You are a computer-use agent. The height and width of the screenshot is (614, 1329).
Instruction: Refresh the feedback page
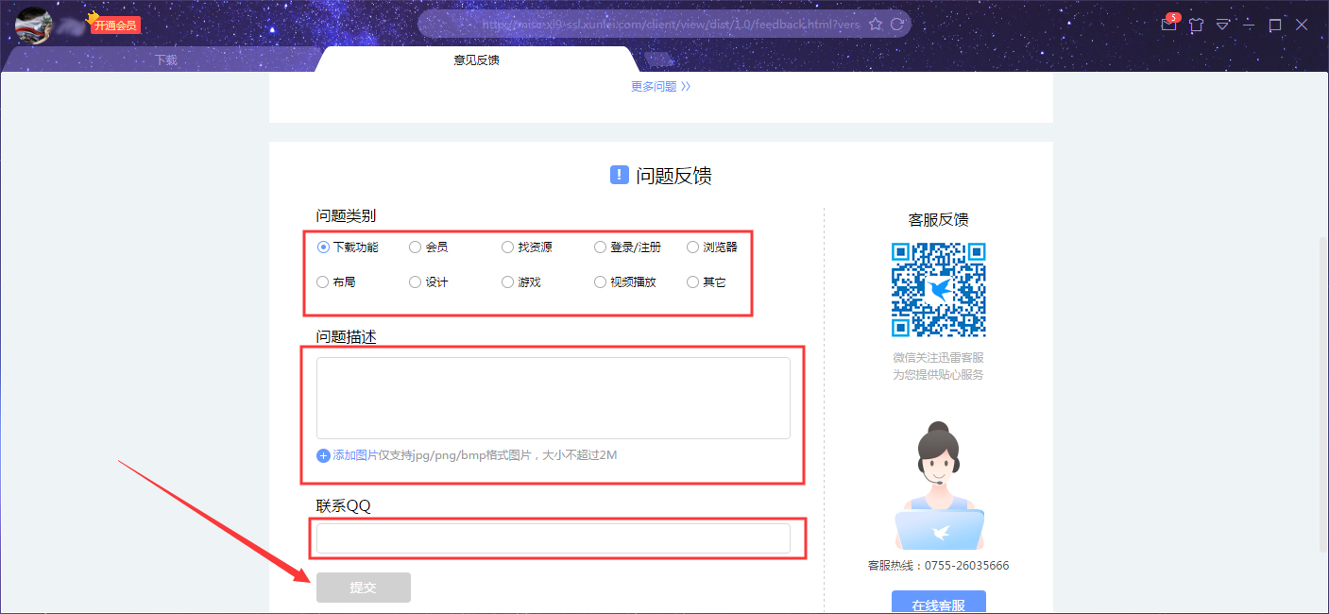[x=896, y=24]
